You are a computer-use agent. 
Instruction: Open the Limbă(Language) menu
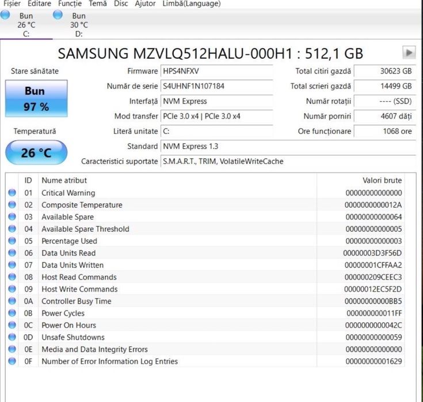coord(192,4)
